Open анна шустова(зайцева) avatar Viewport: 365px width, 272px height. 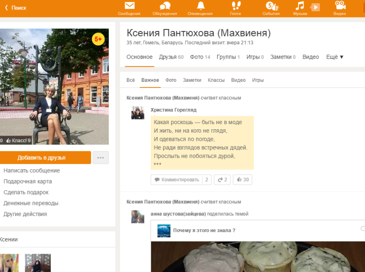point(137,216)
